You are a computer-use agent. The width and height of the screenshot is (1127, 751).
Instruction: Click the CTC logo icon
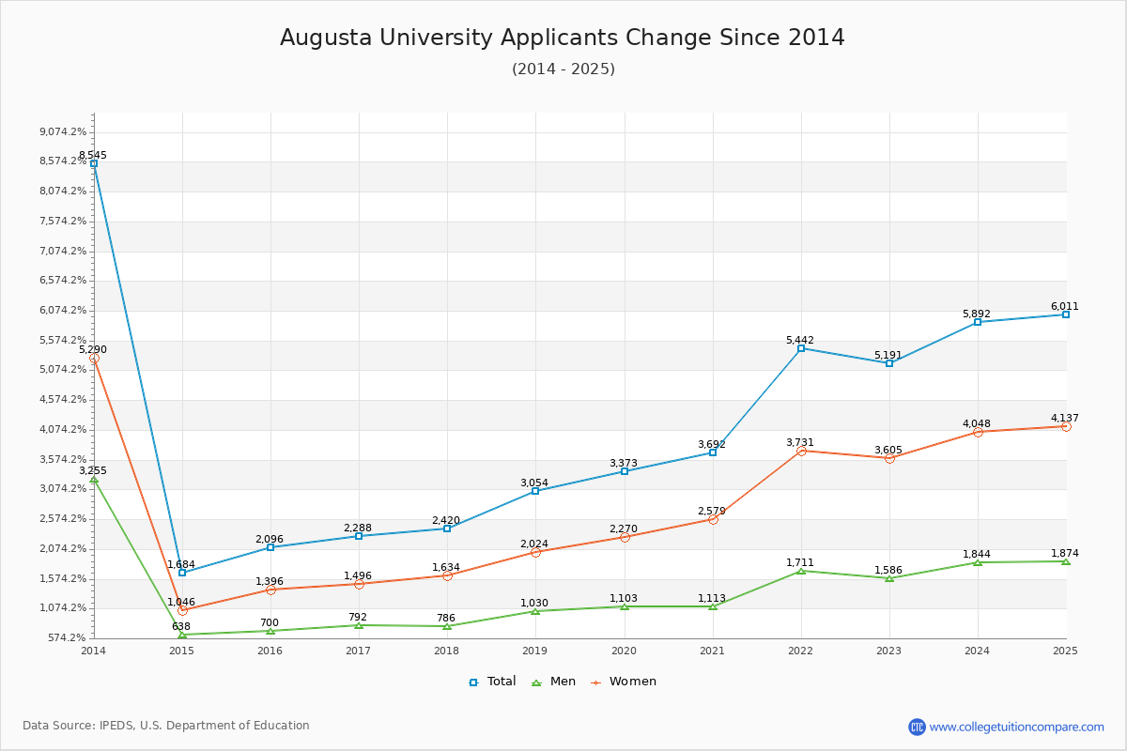pos(917,727)
